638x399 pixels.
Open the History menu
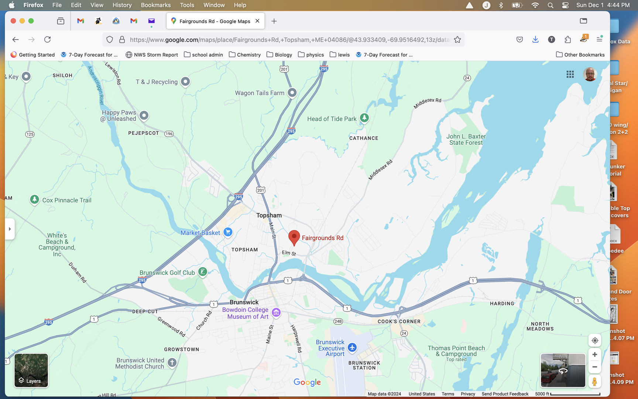coord(122,5)
